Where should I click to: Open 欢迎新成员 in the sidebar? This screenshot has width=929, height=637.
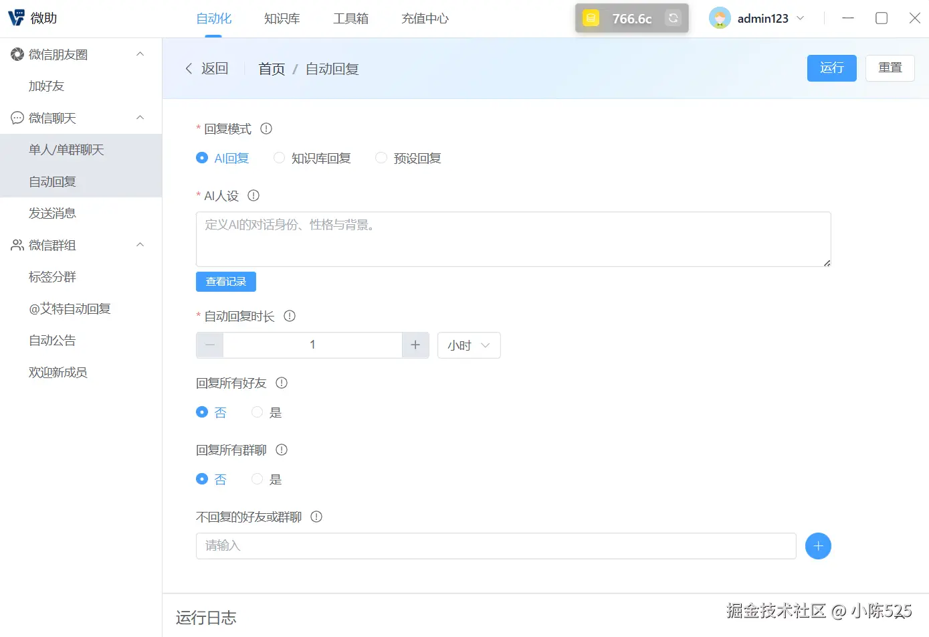[x=81, y=372]
